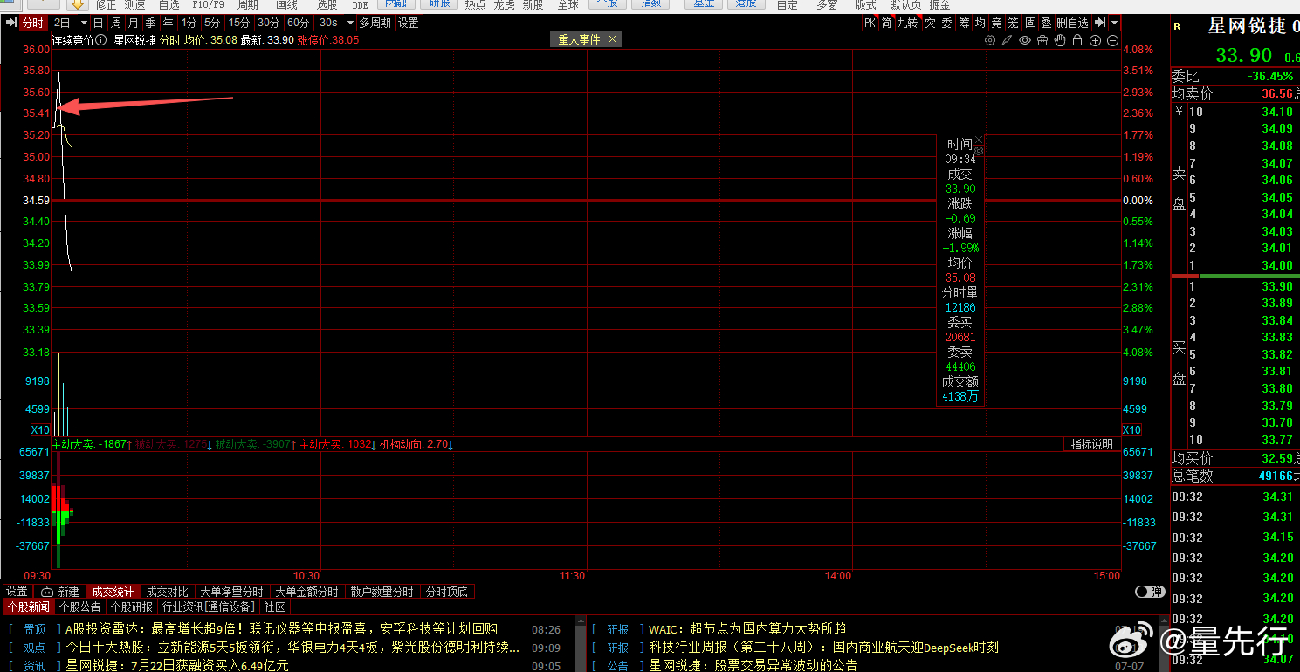Open the 测速 menu item

(x=134, y=5)
